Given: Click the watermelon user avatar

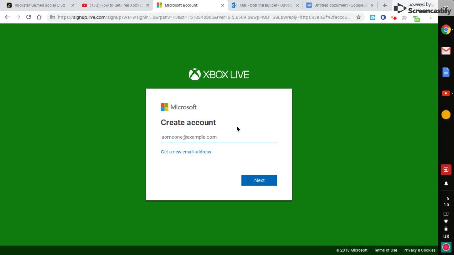Looking at the screenshot, I should [x=446, y=247].
